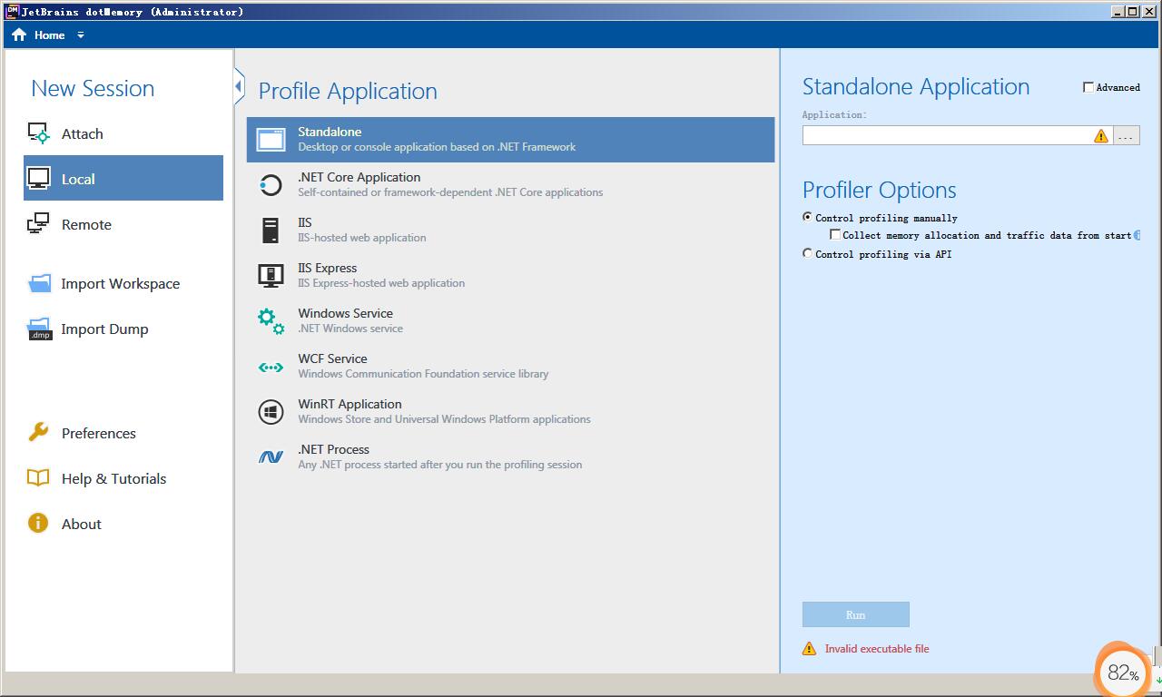Click the IIS server icon

[271, 230]
